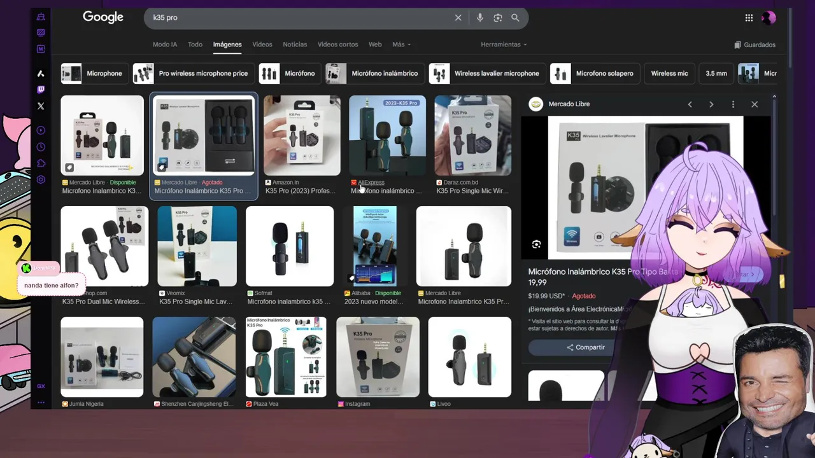Close the Mercado Libre preview panel
815x458 pixels.
point(755,104)
